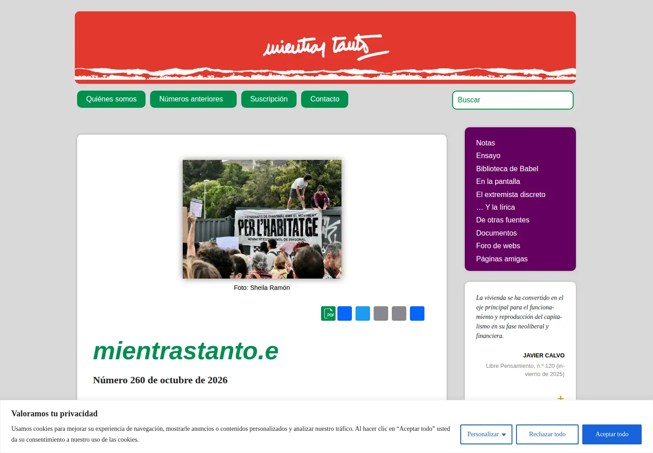The image size is (653, 453).
Task: Click the housing protest cover photo
Action: [x=262, y=219]
